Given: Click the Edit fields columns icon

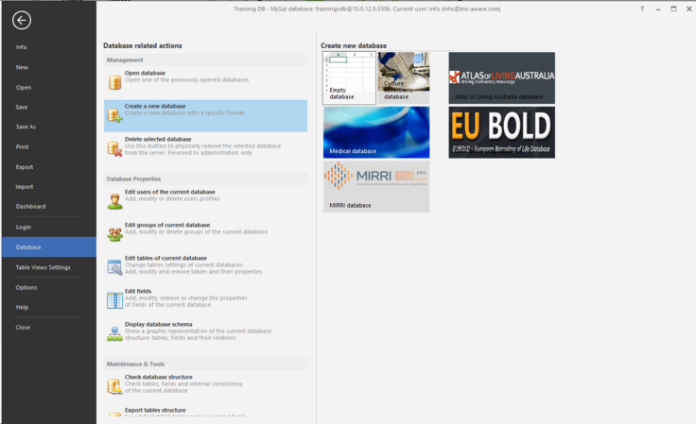Looking at the screenshot, I should click(x=115, y=300).
